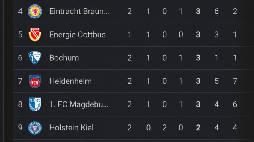Select the Holstein Kiel team name
Screen dimensions: 254x142
point(71,128)
